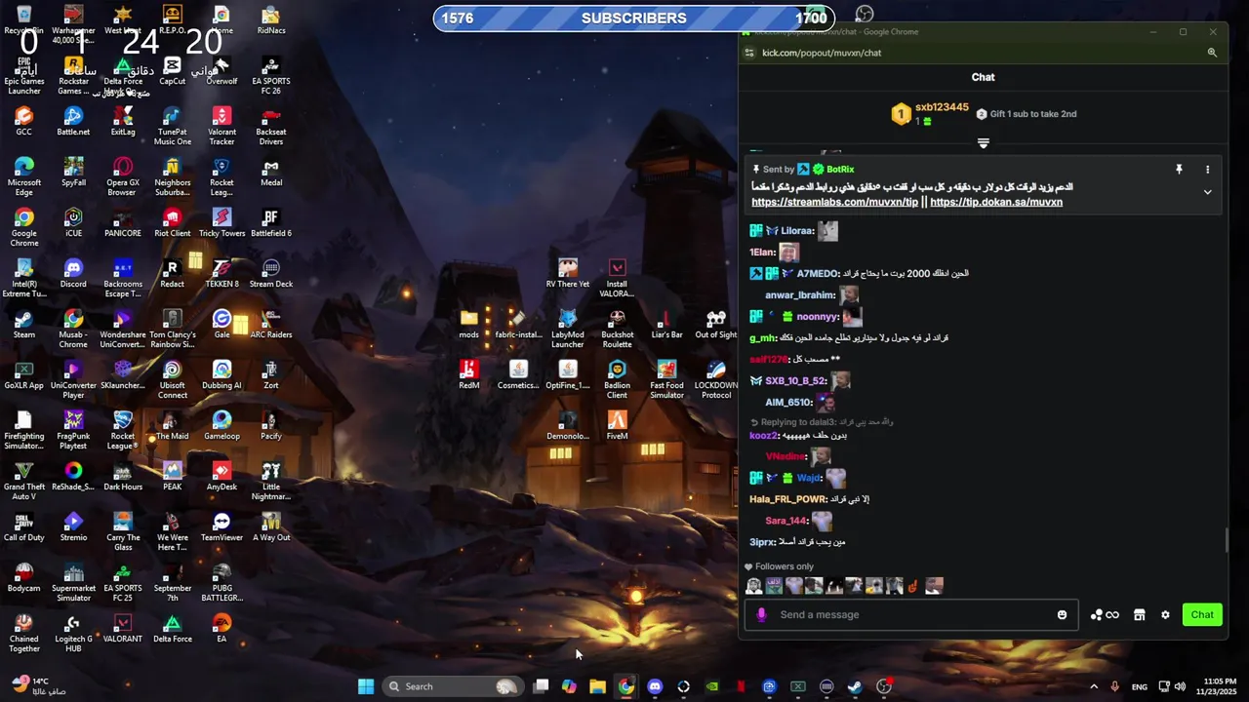Image resolution: width=1249 pixels, height=702 pixels.
Task: Open the Fast Food Simulator shortcut
Action: pos(666,379)
